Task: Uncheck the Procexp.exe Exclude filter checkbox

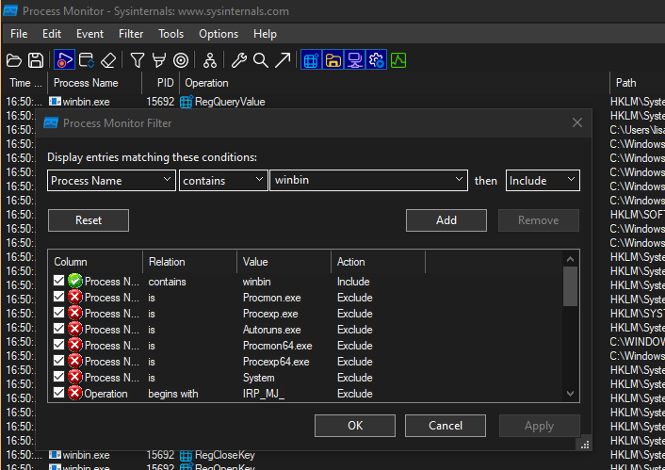Action: 59,313
